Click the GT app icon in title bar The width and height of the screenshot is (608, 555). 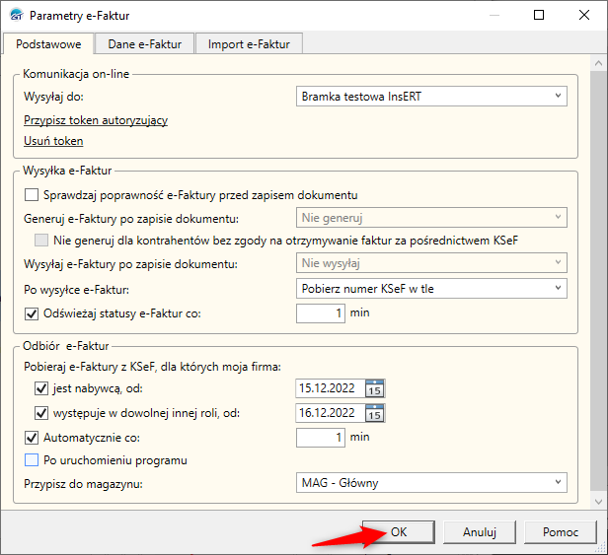pos(15,16)
